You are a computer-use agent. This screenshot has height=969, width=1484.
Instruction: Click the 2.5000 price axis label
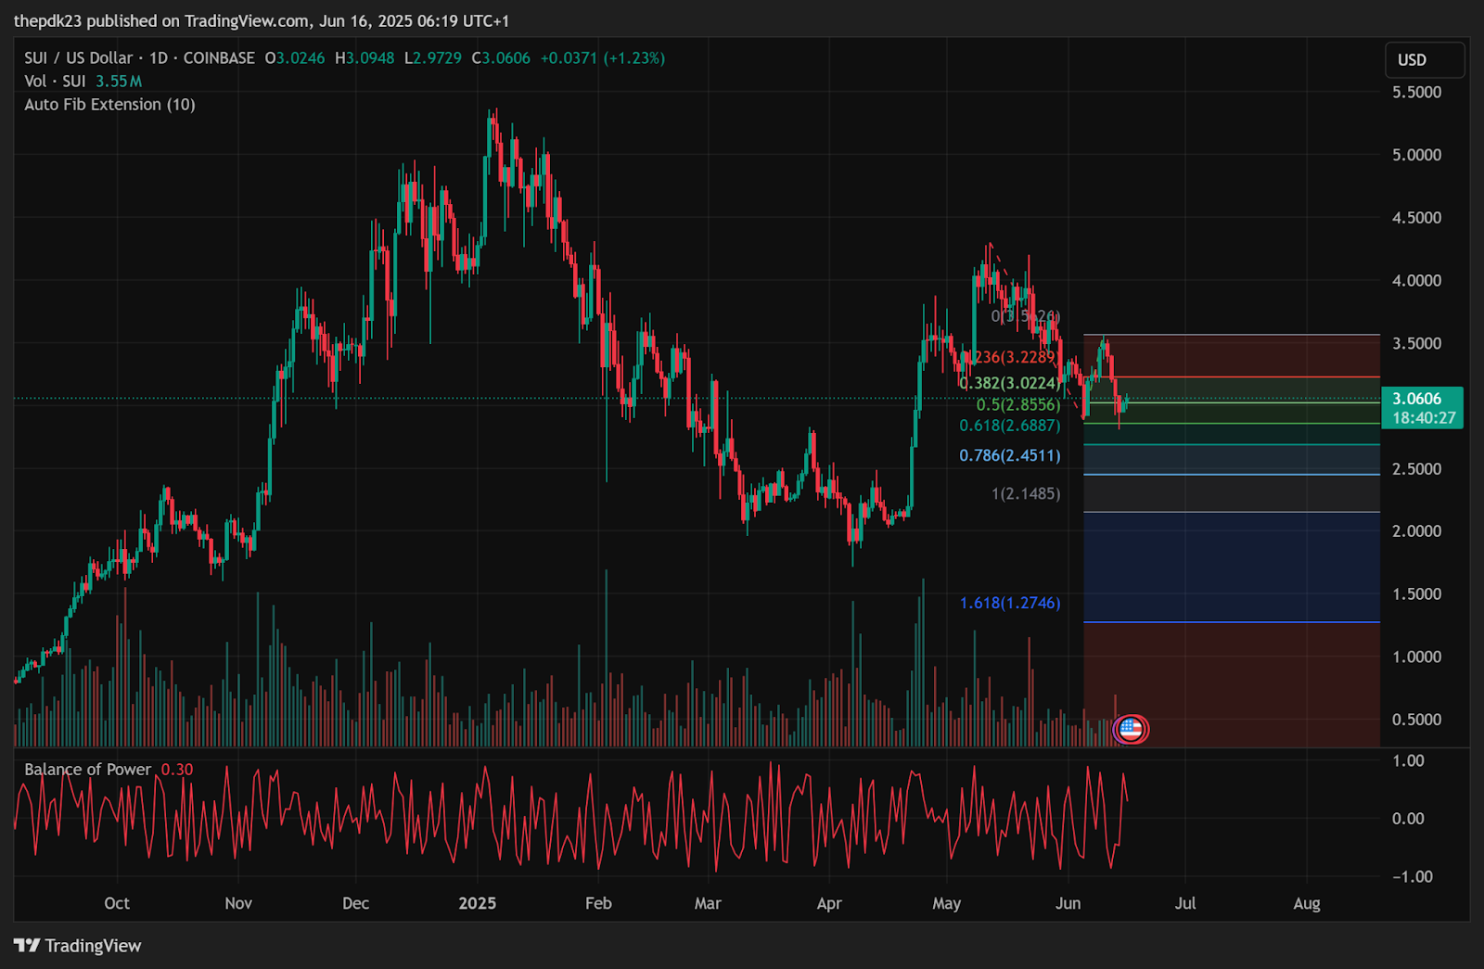point(1416,468)
